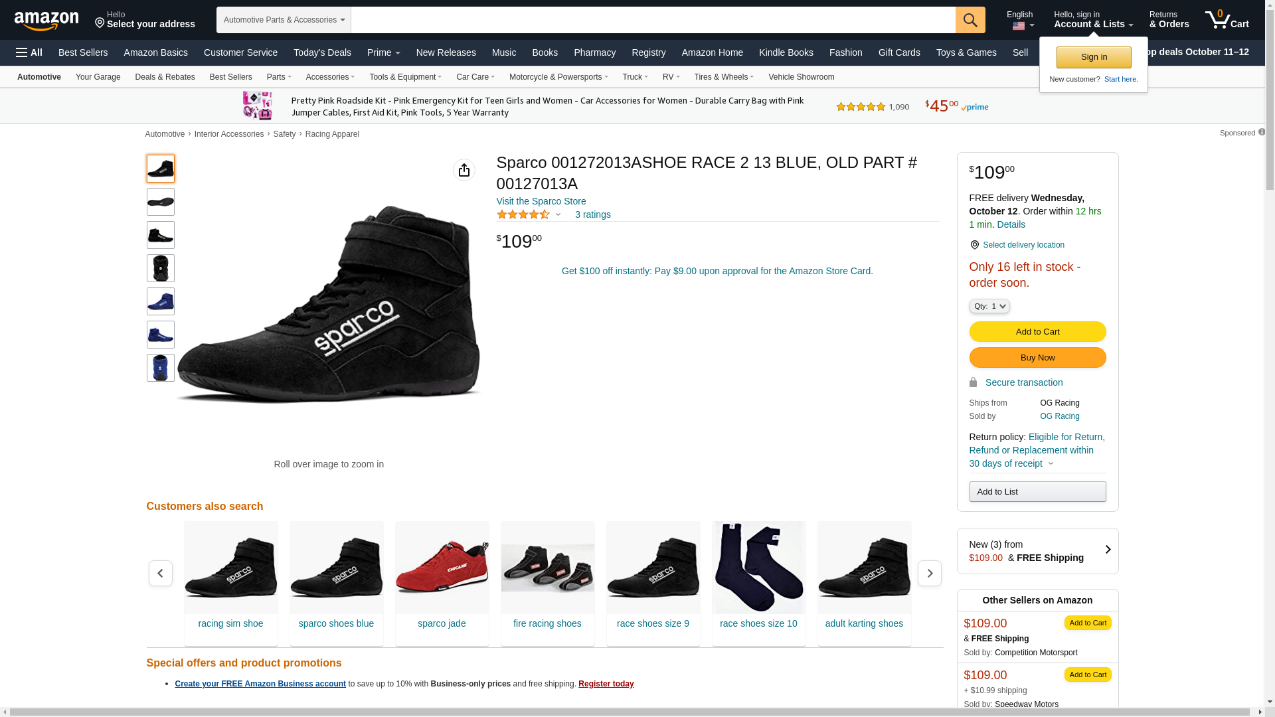1275x717 pixels.
Task: Visit the Sparco Store link
Action: click(x=541, y=201)
